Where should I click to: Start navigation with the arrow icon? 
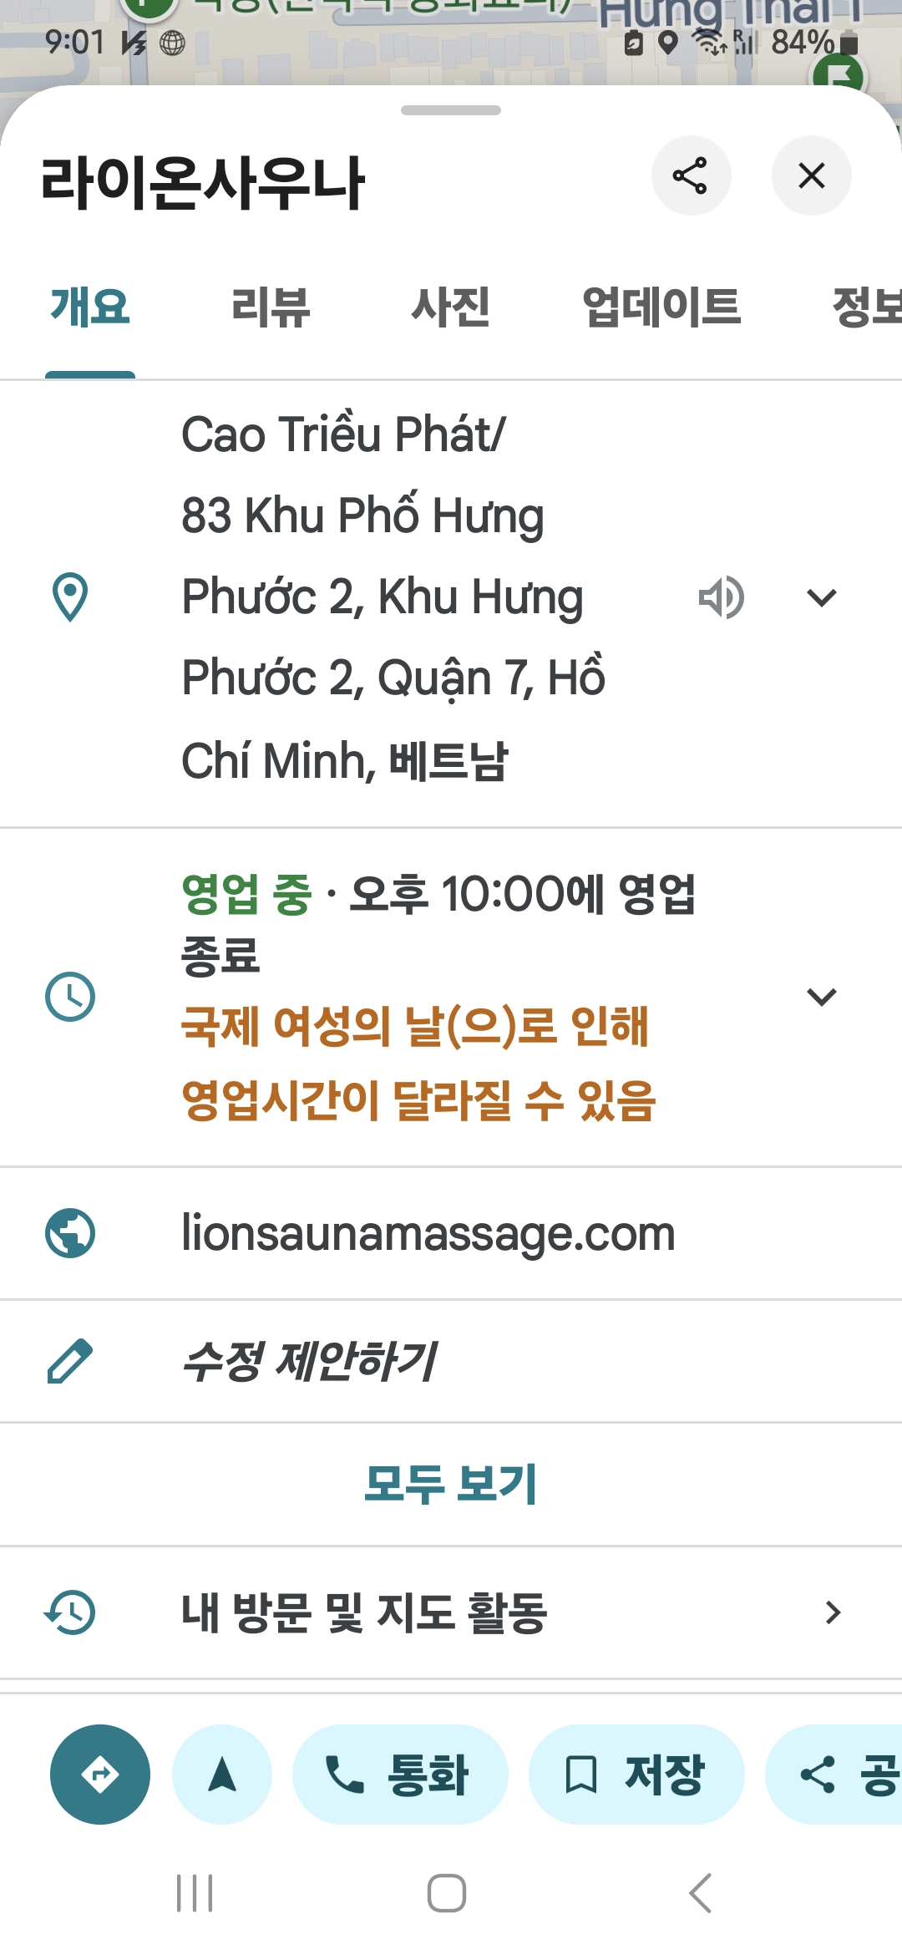point(222,1775)
